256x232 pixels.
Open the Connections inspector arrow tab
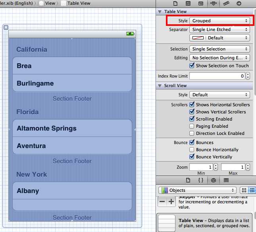[239, 4]
